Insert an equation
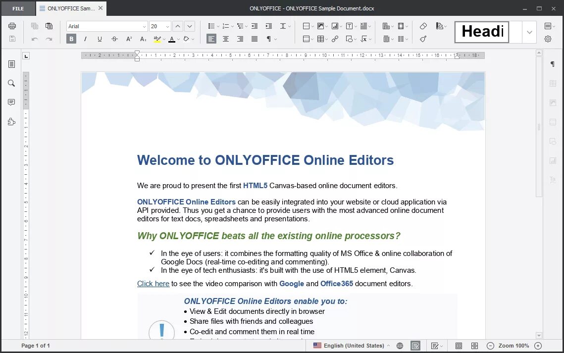Screen dimensions: 564x353 point(364,39)
